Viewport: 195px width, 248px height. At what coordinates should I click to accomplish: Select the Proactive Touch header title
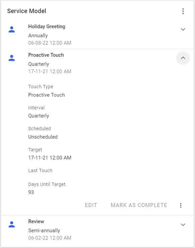click(x=46, y=55)
